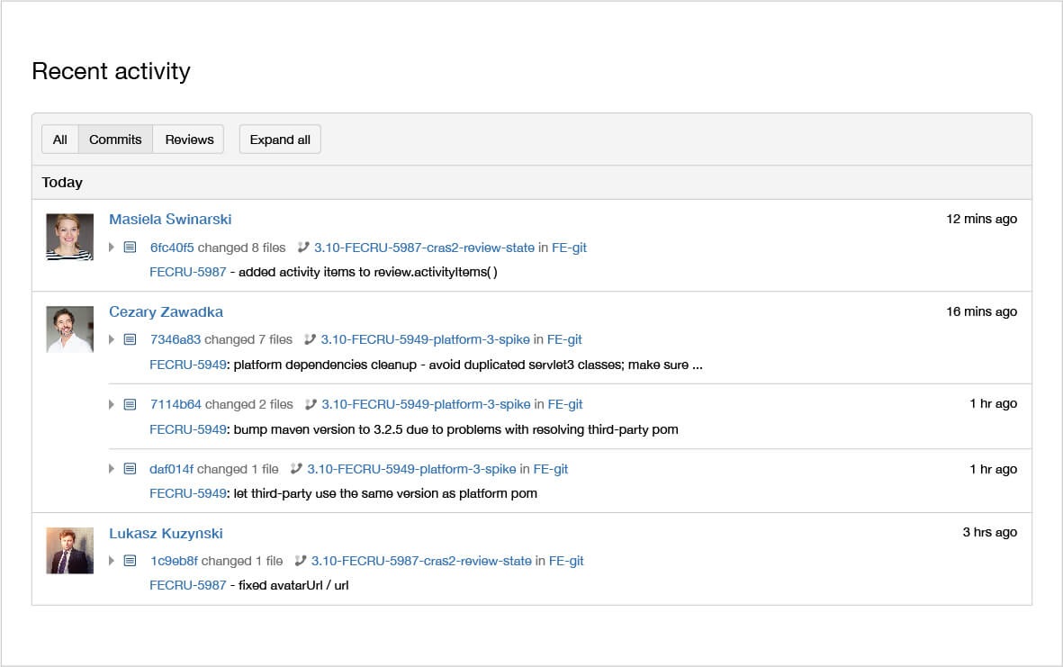Click Cezary Zawadka's avatar photo
The width and height of the screenshot is (1063, 667).
(x=69, y=329)
